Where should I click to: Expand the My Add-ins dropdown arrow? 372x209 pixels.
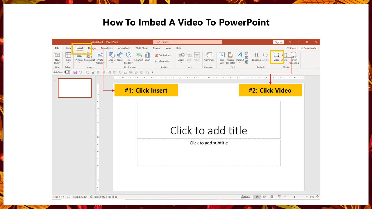pos(173,61)
